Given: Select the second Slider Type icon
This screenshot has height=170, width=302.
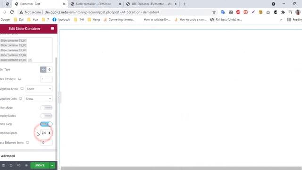Looking at the screenshot, I should [x=50, y=69].
